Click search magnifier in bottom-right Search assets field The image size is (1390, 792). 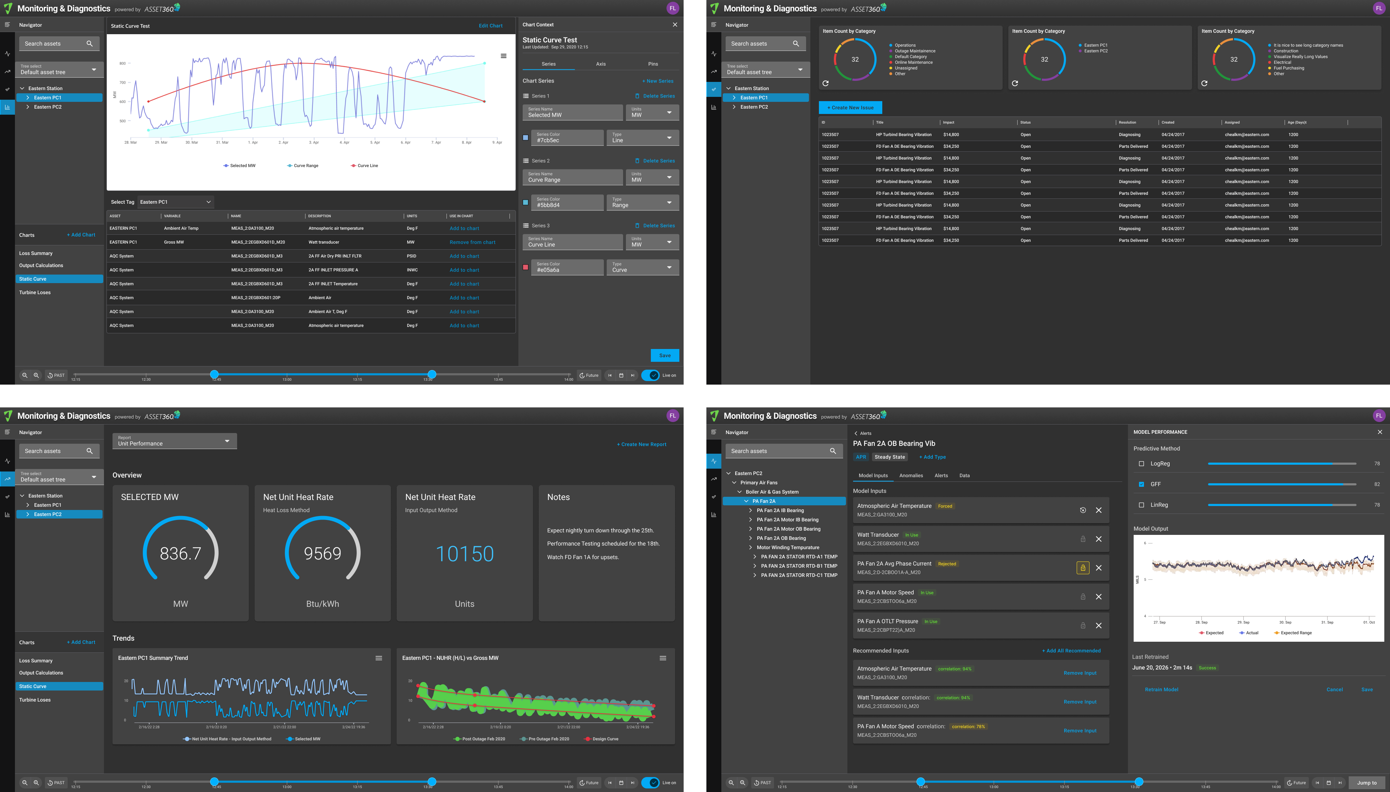tap(832, 451)
